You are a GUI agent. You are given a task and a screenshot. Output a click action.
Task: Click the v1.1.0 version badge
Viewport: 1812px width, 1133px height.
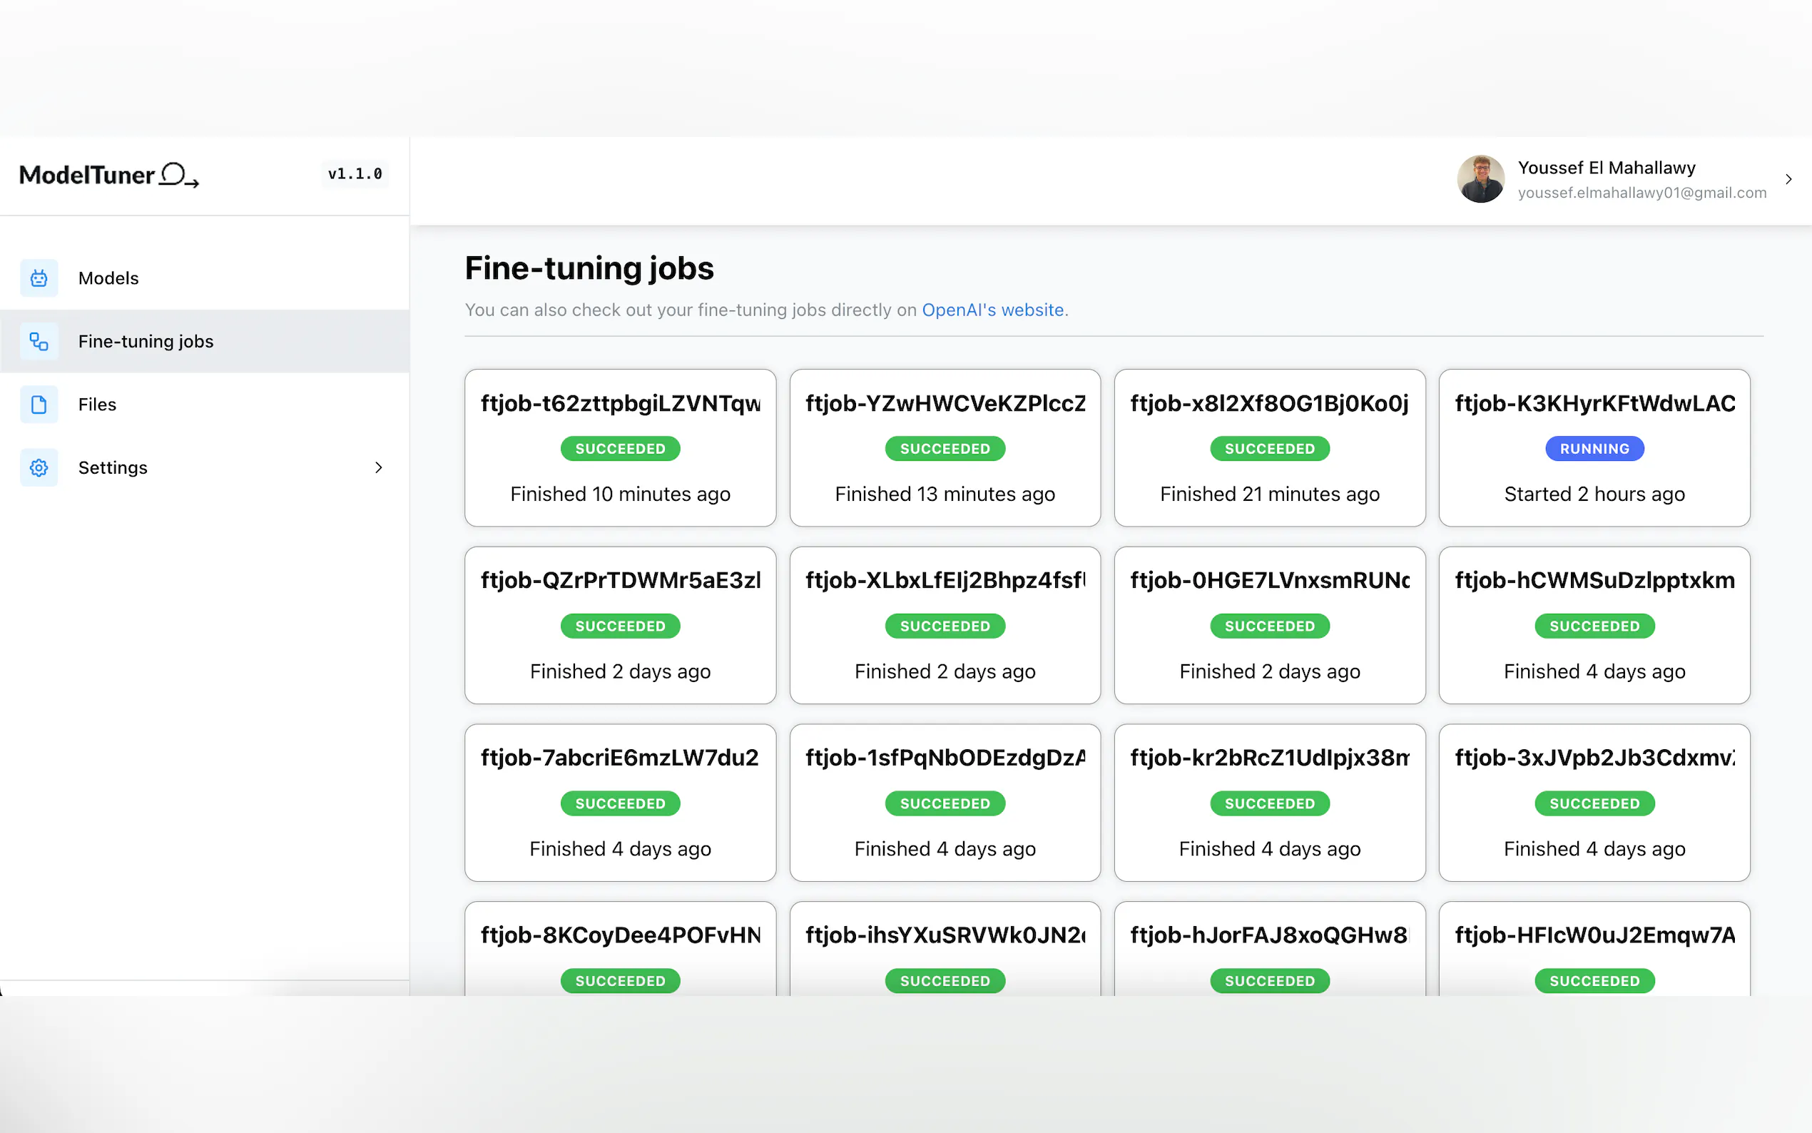355,174
